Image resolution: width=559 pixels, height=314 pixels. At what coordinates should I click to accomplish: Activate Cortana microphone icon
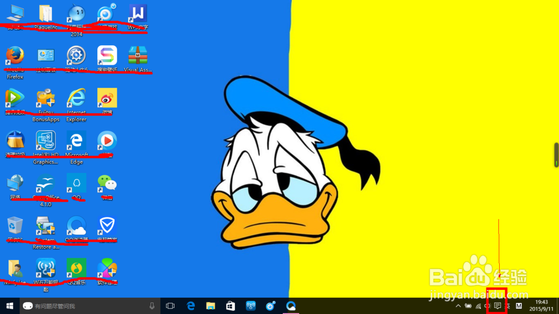[152, 306]
